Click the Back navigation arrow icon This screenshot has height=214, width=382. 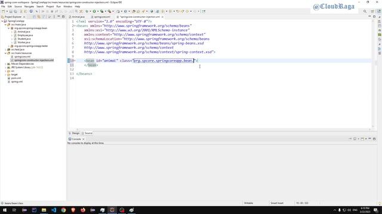pyautogui.click(x=187, y=11)
